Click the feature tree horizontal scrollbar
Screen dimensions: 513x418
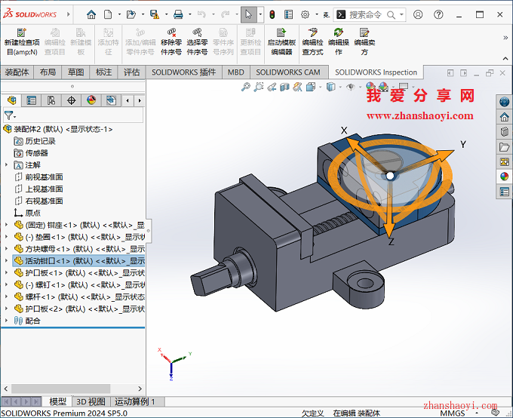(60, 389)
